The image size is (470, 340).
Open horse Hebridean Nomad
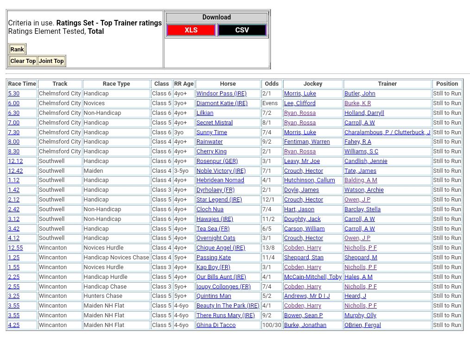click(x=220, y=180)
